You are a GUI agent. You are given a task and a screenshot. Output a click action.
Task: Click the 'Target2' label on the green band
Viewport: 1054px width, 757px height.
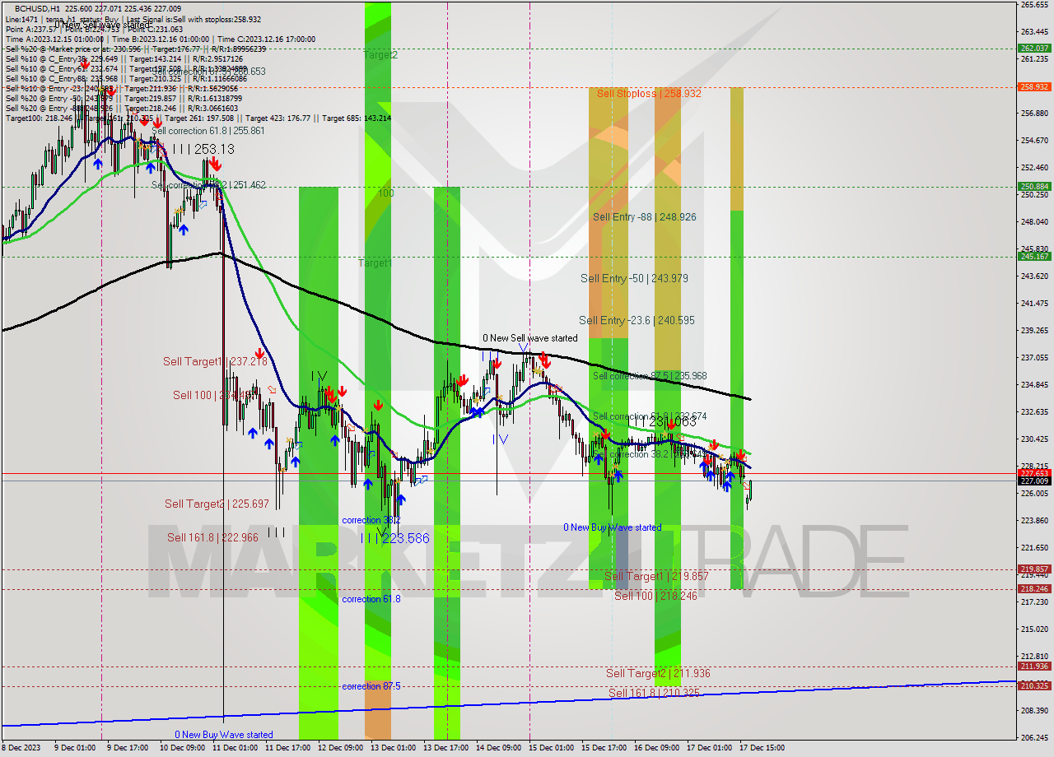(x=380, y=55)
